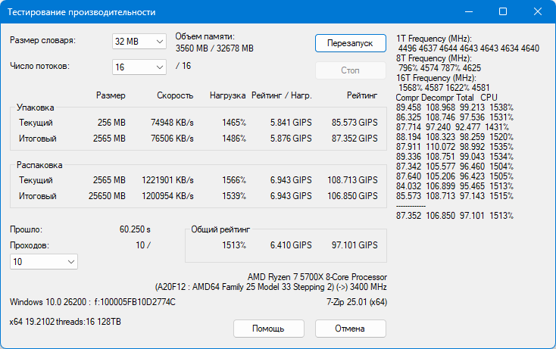Close the Тестирование производительности window
This screenshot has width=556, height=349.
click(538, 11)
